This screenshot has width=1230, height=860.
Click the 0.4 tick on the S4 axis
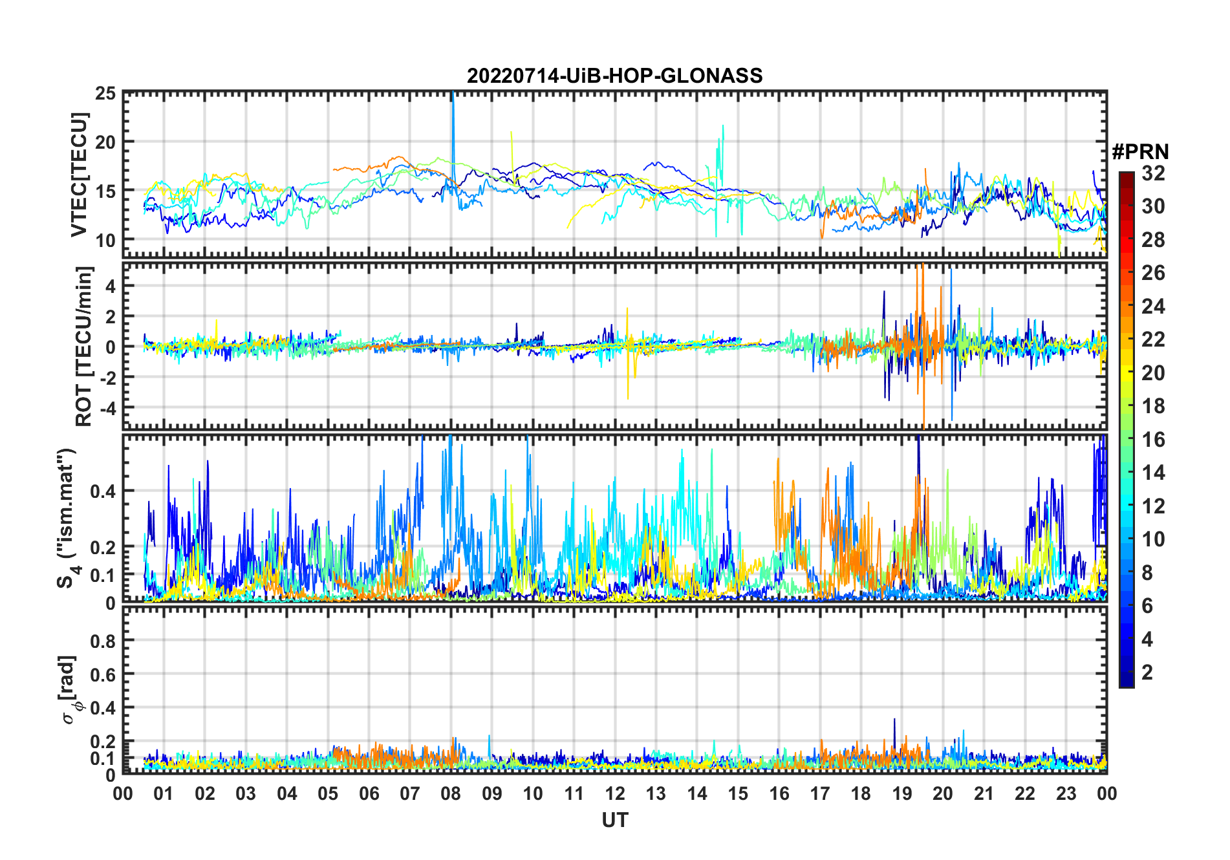pos(103,491)
